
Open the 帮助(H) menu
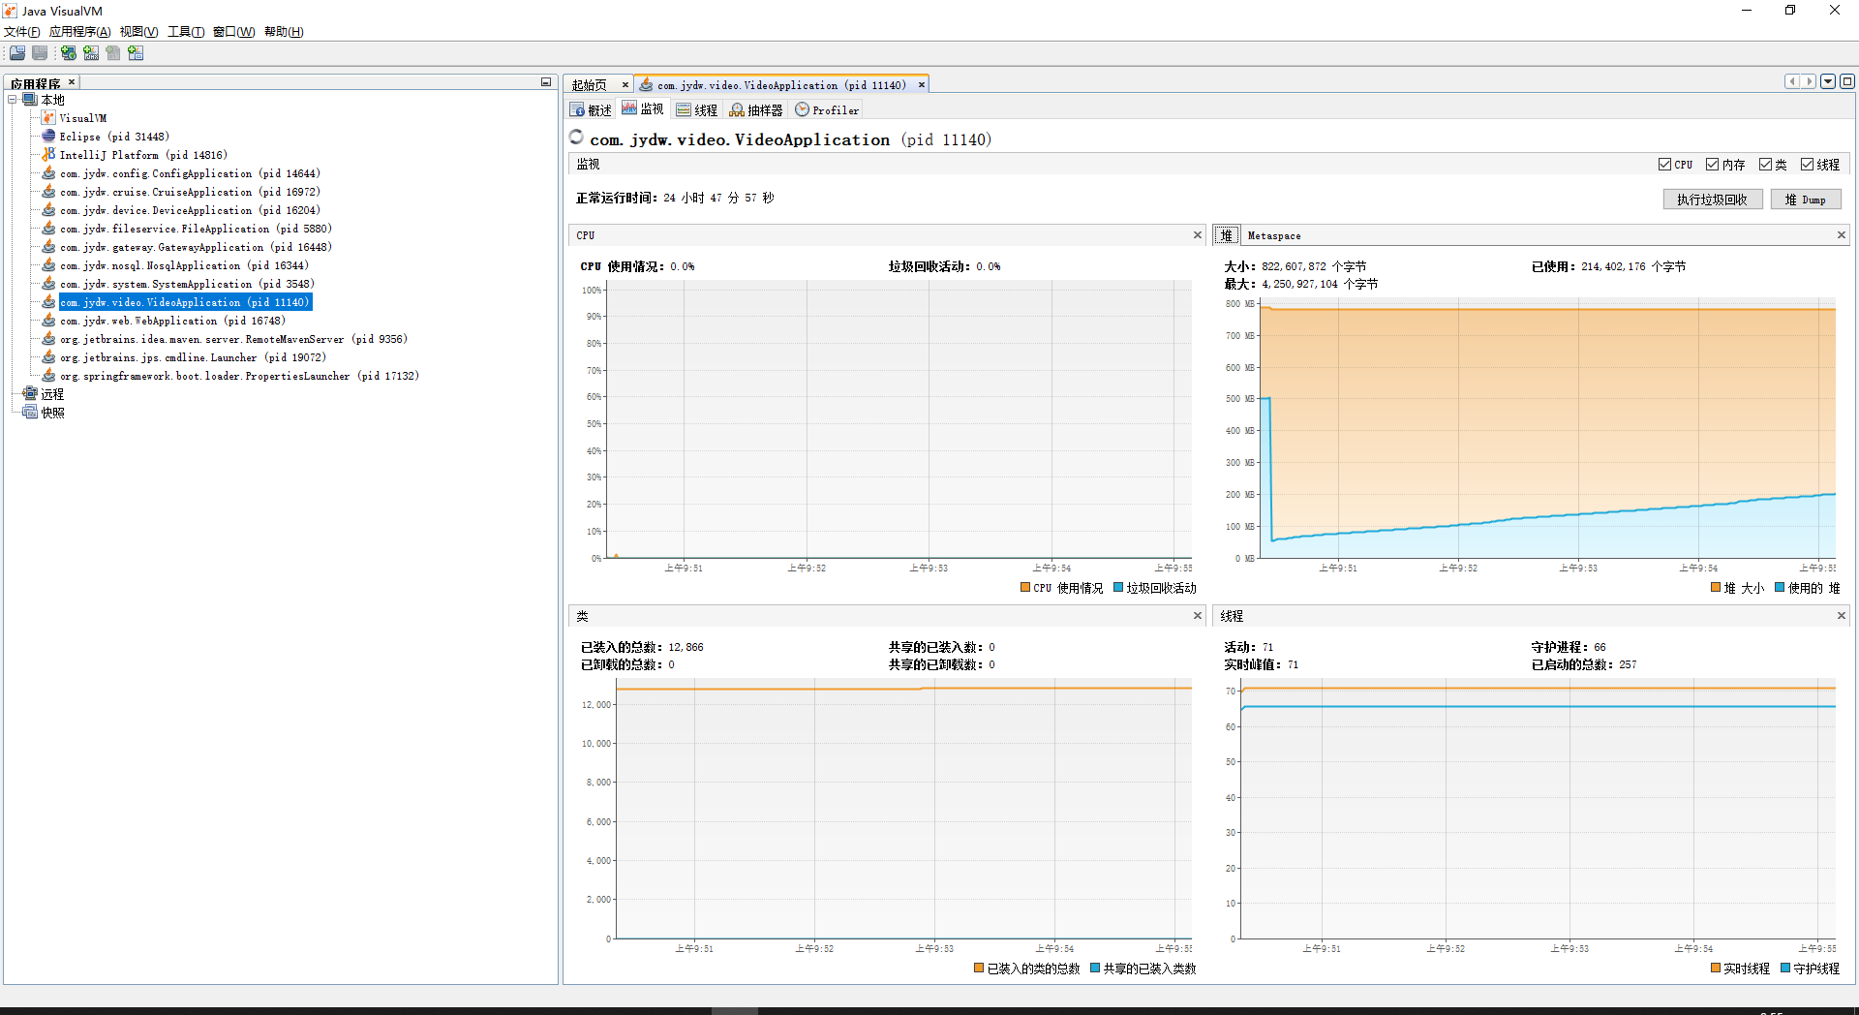coord(284,32)
